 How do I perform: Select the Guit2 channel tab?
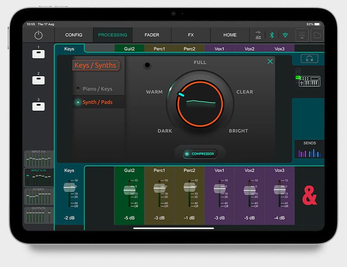click(x=129, y=49)
